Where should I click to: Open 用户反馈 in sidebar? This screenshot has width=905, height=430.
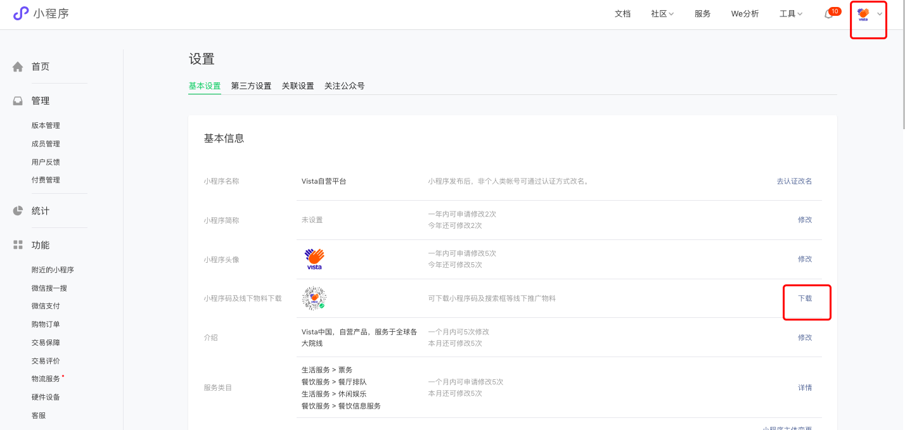(x=46, y=162)
